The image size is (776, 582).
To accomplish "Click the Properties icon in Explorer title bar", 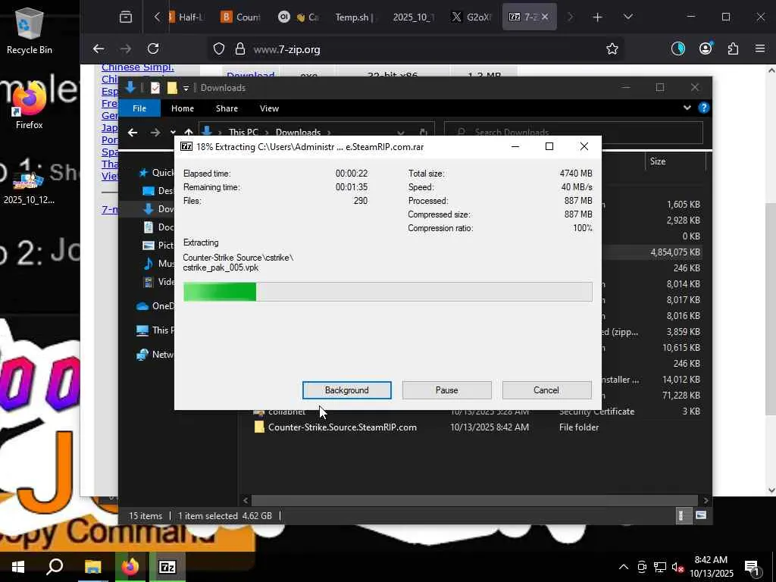I will tap(155, 88).
